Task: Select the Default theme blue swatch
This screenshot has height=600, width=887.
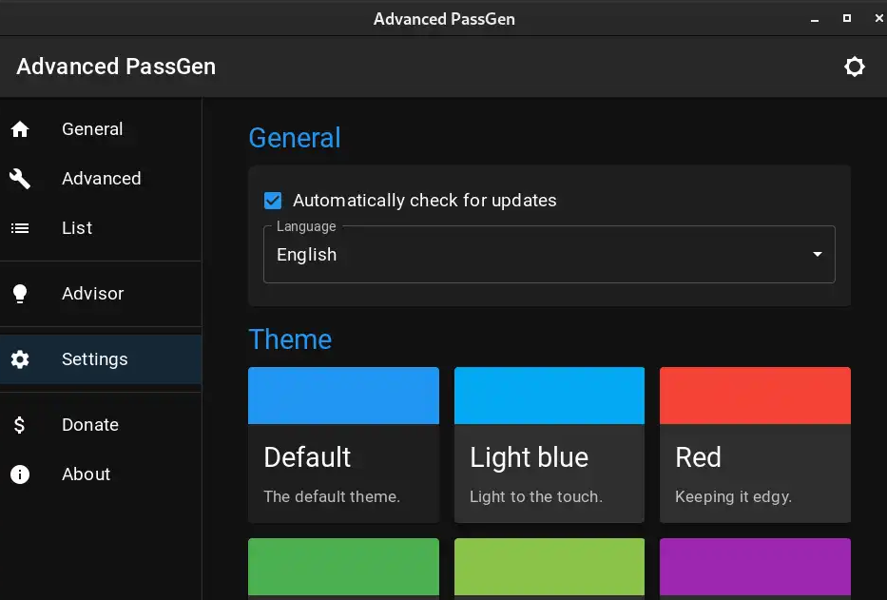Action: point(343,396)
